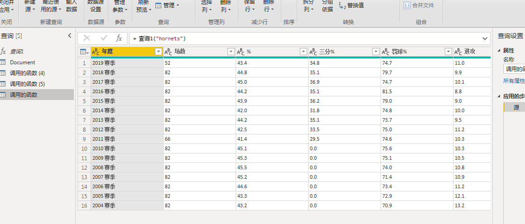
Task: Click % cell 45.5
Action: (x=272, y=167)
